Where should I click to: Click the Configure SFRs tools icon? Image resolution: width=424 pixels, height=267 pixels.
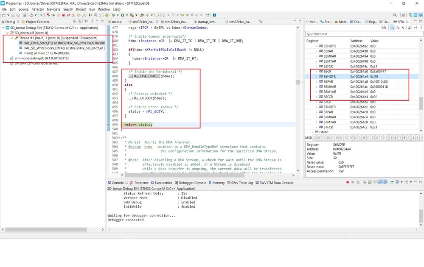[410, 28]
